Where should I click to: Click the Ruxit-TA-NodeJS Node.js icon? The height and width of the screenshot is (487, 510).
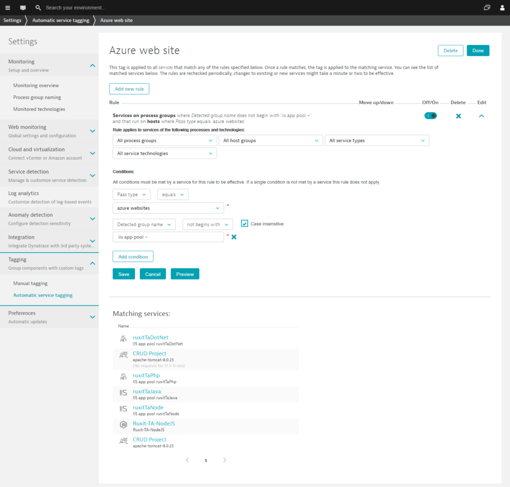tap(124, 425)
